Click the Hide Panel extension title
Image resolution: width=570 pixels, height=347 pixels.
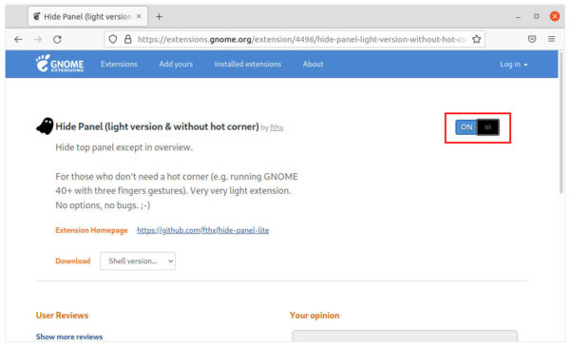(x=157, y=126)
